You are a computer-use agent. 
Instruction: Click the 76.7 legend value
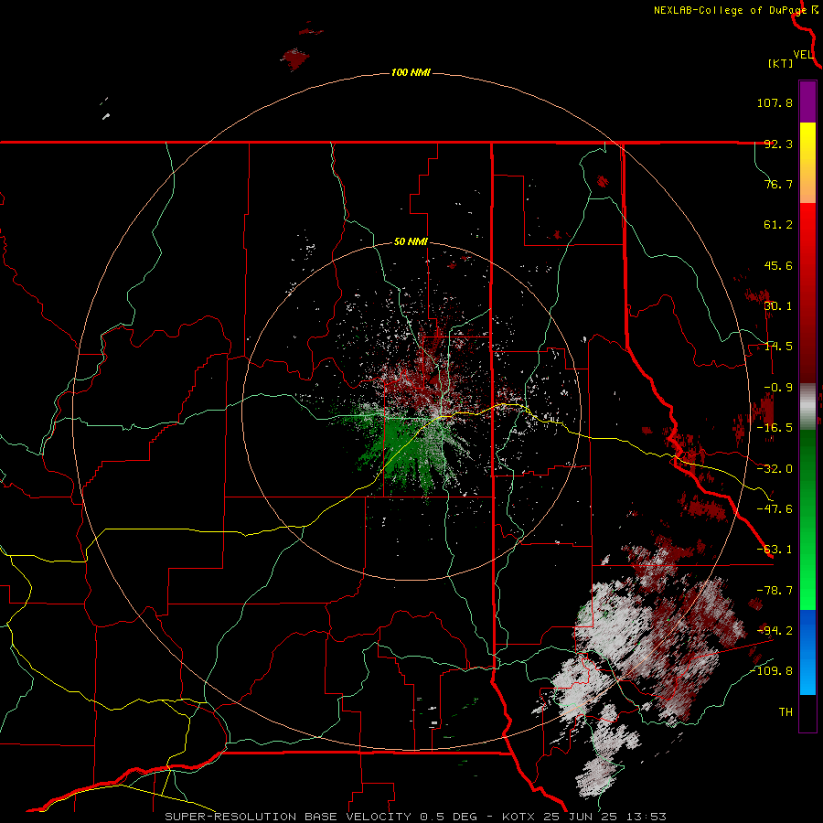click(778, 184)
